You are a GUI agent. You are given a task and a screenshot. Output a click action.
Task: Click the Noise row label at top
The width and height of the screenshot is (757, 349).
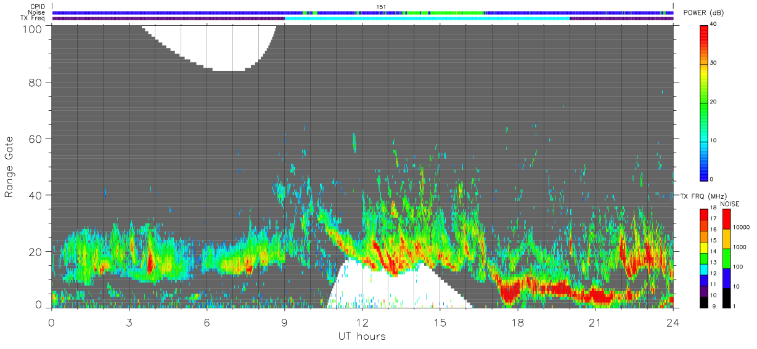pyautogui.click(x=36, y=12)
